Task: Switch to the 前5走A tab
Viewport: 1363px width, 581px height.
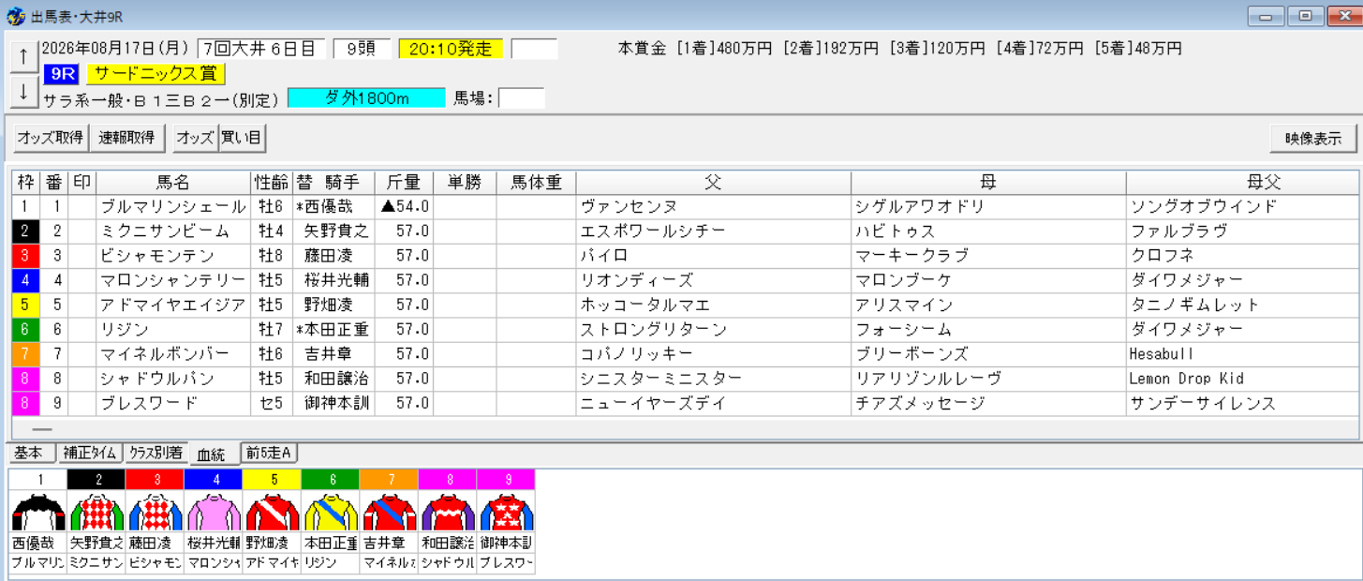Action: pyautogui.click(x=269, y=453)
